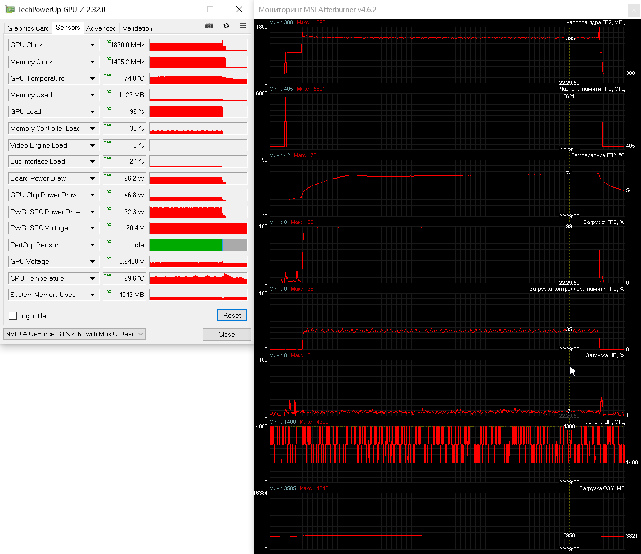Click the Afterburner label "Частота ЦП, МГц"
Screen dimensions: 641x554
603,422
